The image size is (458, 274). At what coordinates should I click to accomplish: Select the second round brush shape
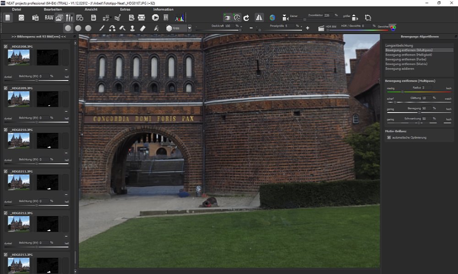pyautogui.click(x=78, y=28)
